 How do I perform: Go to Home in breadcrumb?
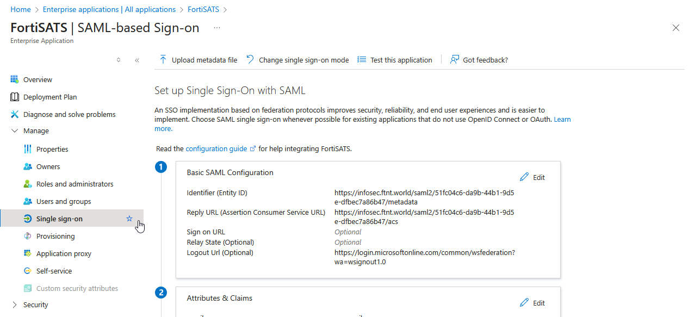pyautogui.click(x=21, y=9)
